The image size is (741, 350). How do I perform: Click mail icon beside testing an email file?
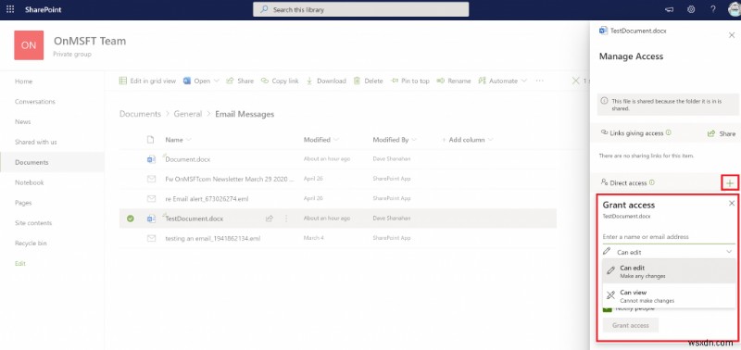tap(151, 239)
